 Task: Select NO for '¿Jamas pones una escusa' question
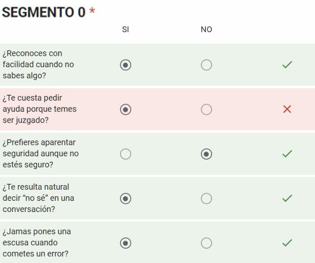(x=206, y=243)
